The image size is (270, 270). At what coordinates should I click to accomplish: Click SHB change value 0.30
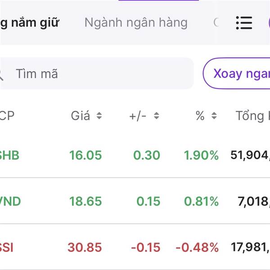[x=147, y=155]
